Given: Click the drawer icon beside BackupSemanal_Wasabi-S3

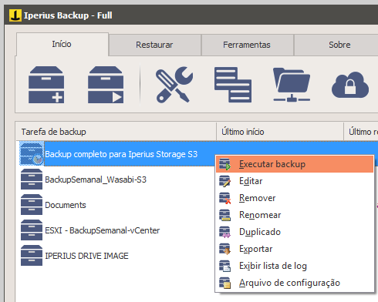Looking at the screenshot, I should [x=32, y=180].
